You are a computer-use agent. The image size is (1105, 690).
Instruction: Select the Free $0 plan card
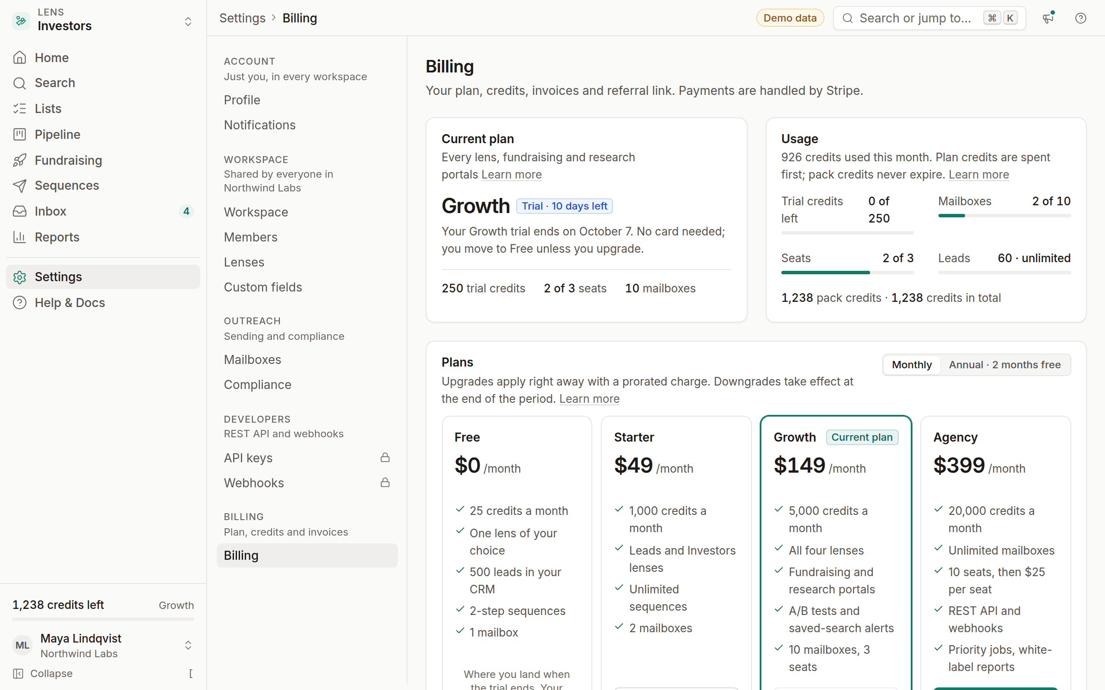(516, 552)
